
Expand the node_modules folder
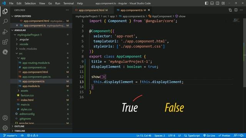[28, 49]
